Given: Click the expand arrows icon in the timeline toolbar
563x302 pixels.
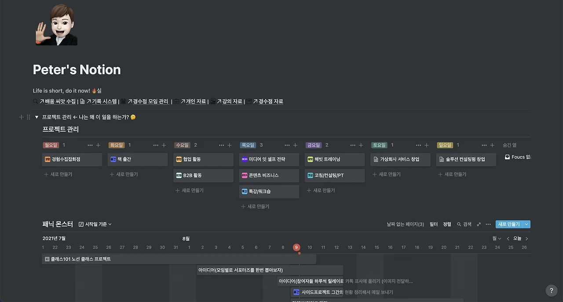Looking at the screenshot, I should pyautogui.click(x=478, y=224).
